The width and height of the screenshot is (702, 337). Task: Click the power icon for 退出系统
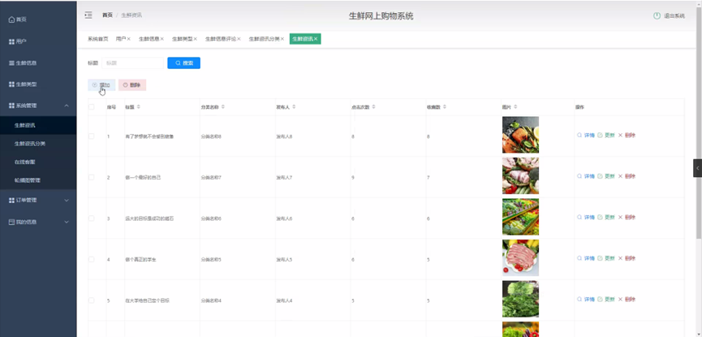click(x=657, y=15)
